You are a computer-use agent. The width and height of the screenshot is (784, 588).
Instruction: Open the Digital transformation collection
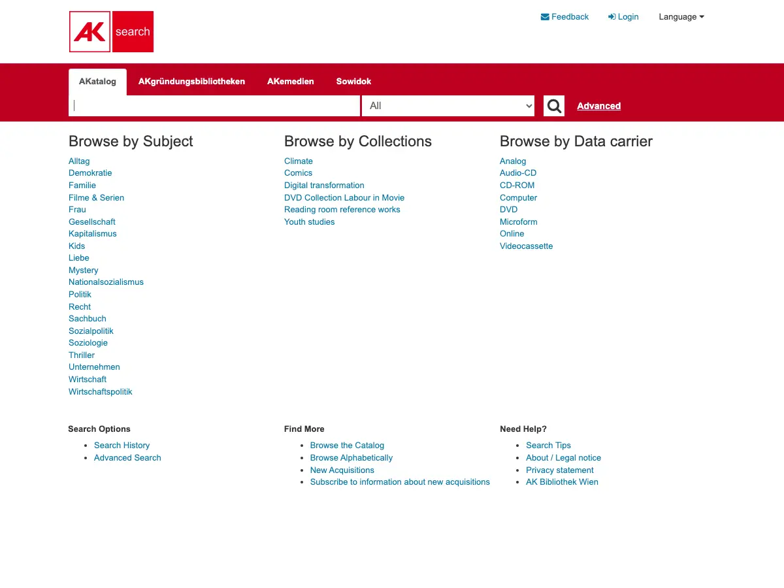324,186
